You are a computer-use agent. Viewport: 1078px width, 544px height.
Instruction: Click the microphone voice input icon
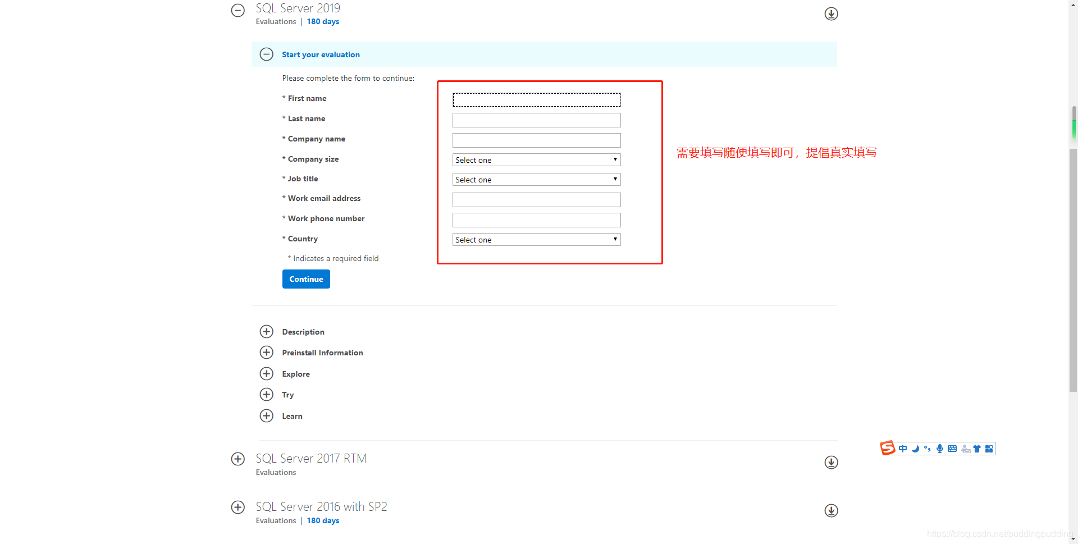[940, 449]
